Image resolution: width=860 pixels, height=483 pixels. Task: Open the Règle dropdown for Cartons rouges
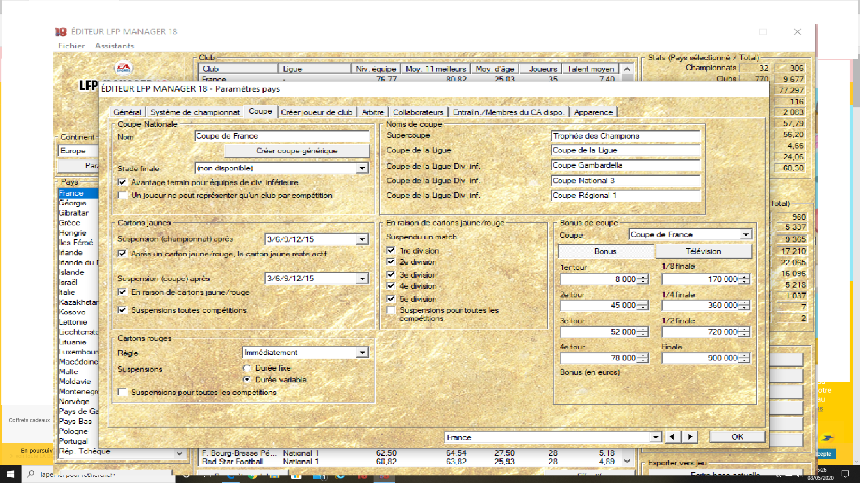pyautogui.click(x=362, y=352)
